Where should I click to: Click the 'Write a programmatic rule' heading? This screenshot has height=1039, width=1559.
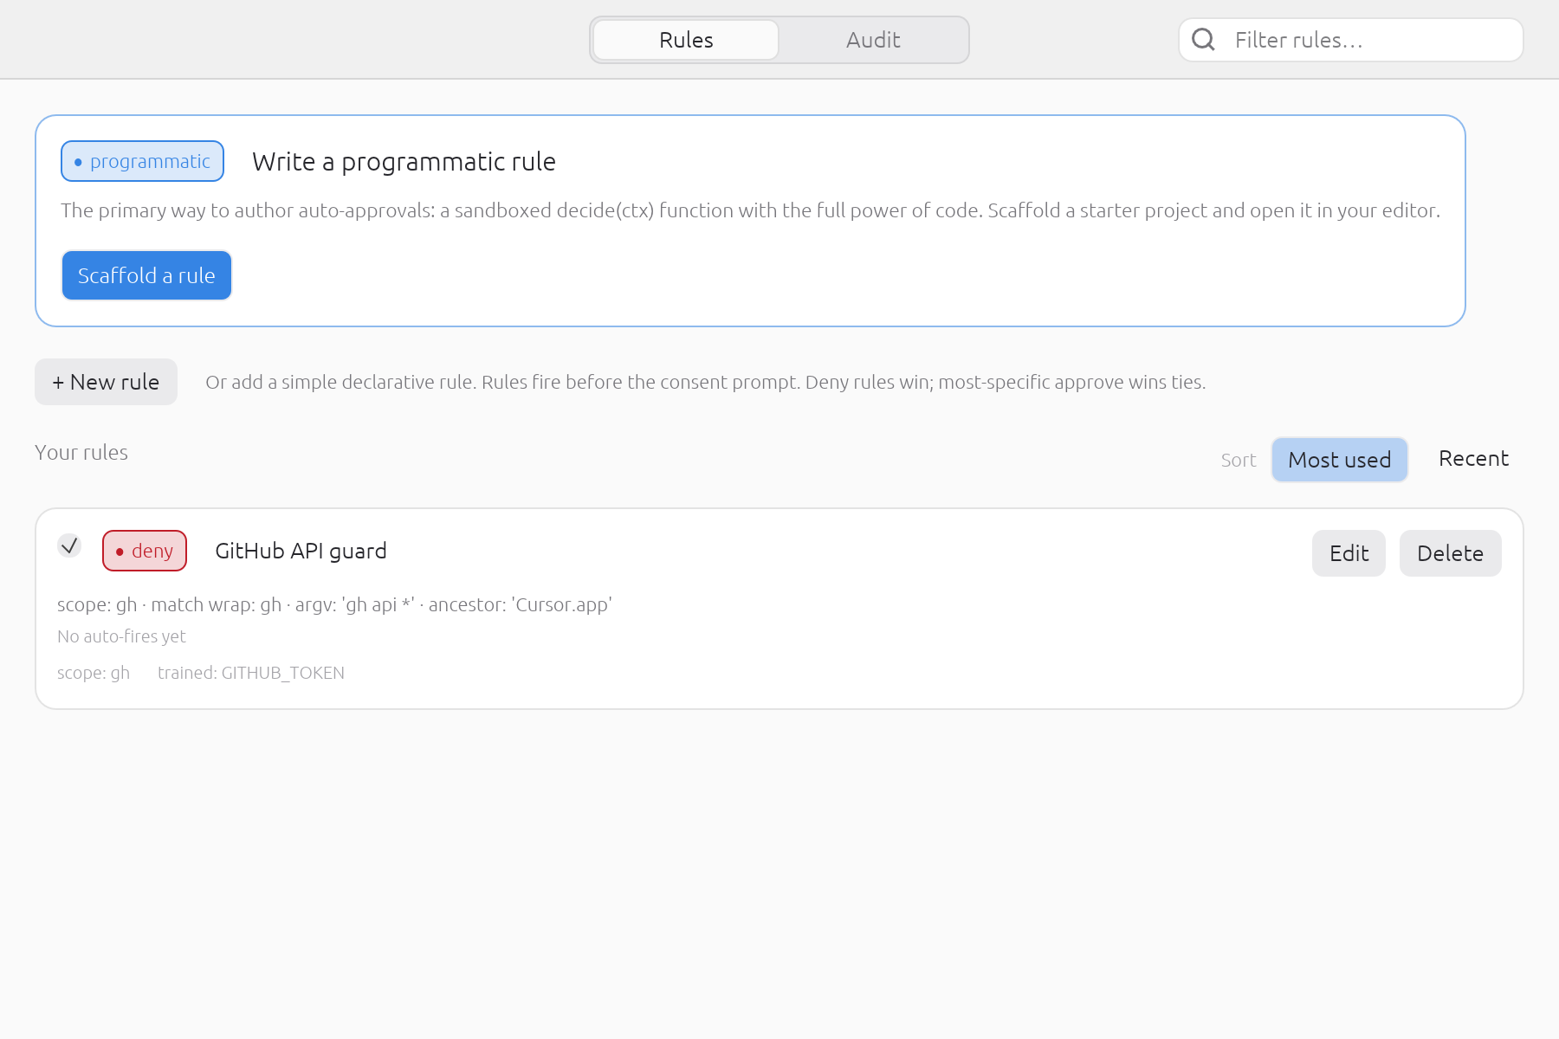(x=404, y=162)
